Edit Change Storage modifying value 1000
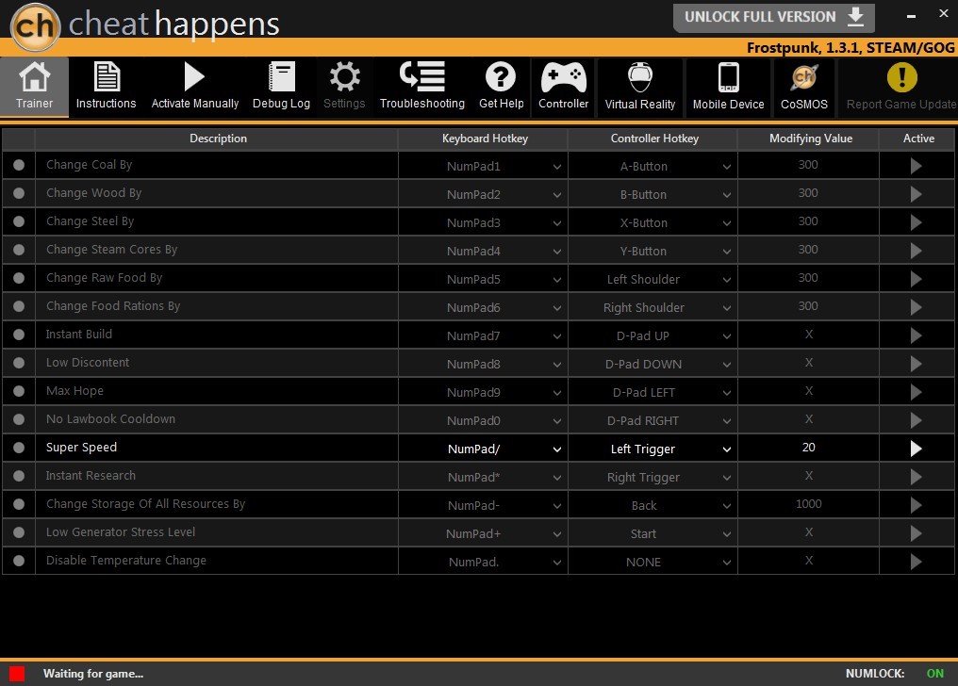 808,504
